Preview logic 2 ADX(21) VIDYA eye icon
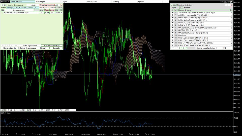 172,15
